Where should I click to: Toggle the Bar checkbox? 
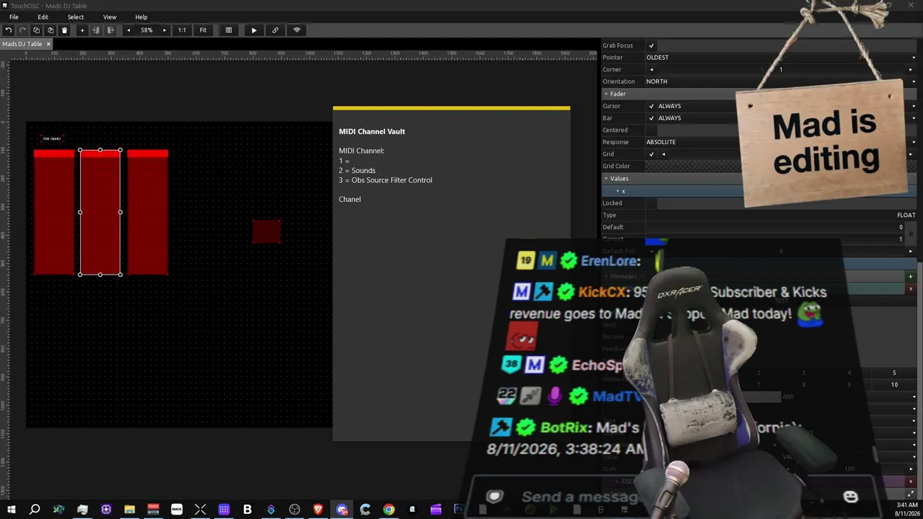click(651, 118)
